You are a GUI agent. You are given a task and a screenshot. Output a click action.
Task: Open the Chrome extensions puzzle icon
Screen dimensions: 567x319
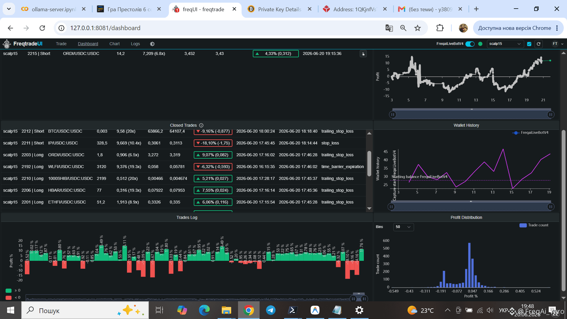tap(440, 28)
